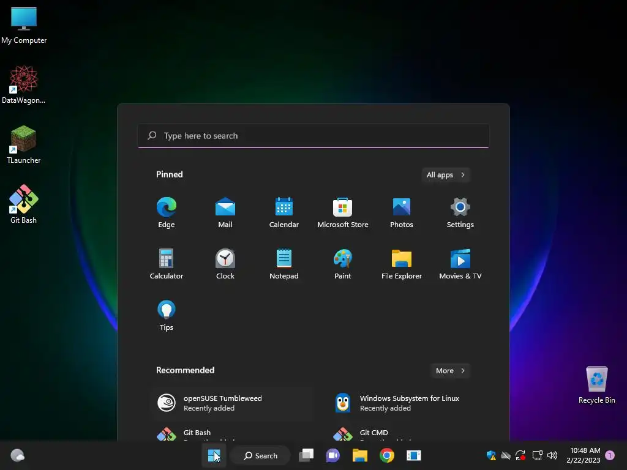Open Task View on the taskbar
Viewport: 627px width, 470px height.
click(x=306, y=455)
